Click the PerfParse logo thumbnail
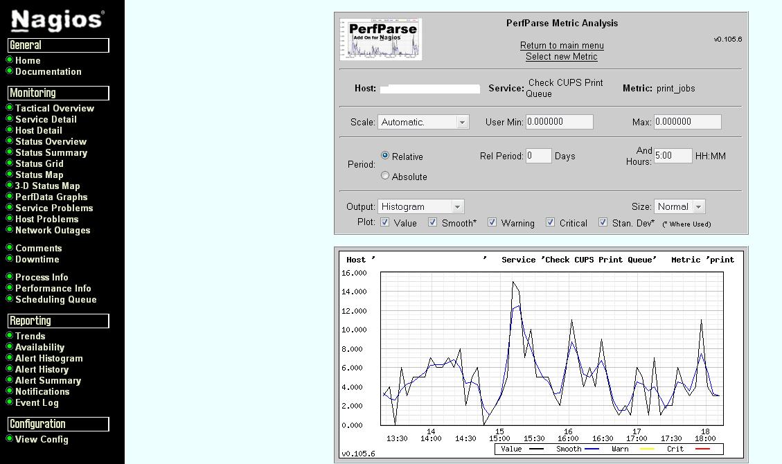 coord(380,39)
